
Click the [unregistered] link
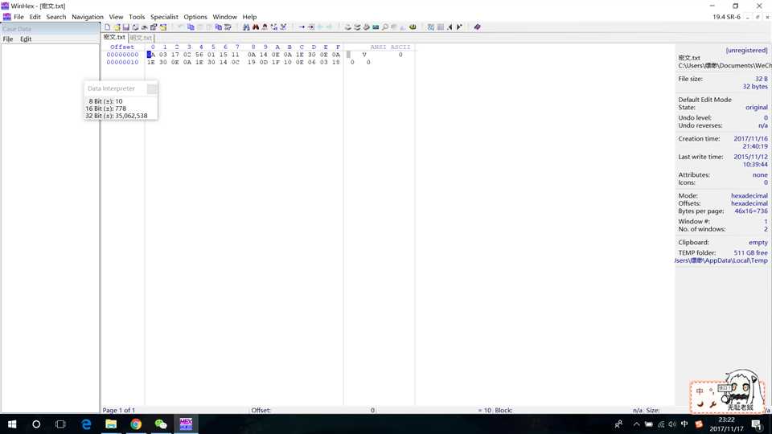pos(746,50)
